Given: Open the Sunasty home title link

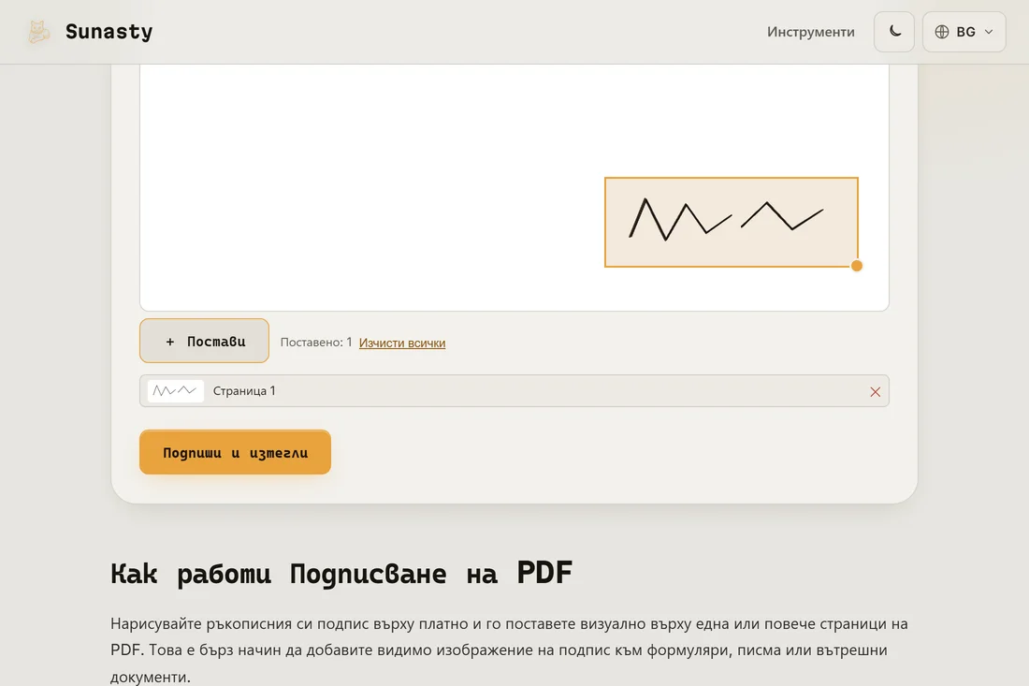Looking at the screenshot, I should coord(109,32).
